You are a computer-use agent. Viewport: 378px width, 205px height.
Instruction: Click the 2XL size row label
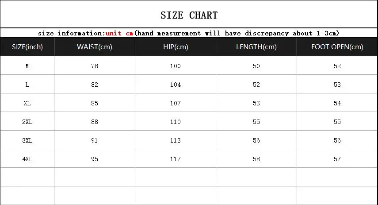(27, 122)
